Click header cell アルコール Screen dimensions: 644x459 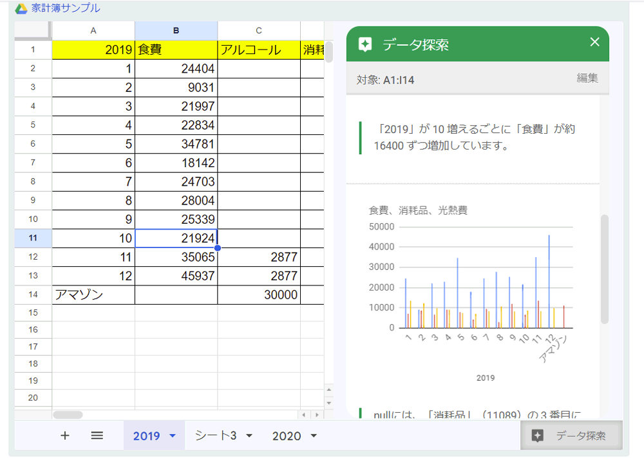pyautogui.click(x=259, y=50)
